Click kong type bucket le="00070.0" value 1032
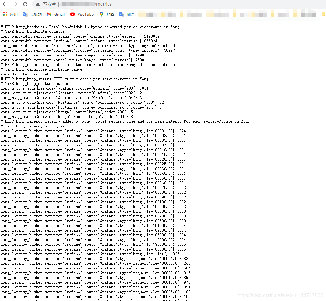This screenshot has width=326, height=301. tap(182, 188)
